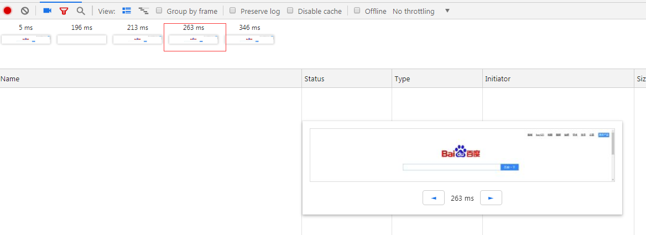This screenshot has width=646, height=235.
Task: Go to next screenshot frame
Action: (491, 198)
